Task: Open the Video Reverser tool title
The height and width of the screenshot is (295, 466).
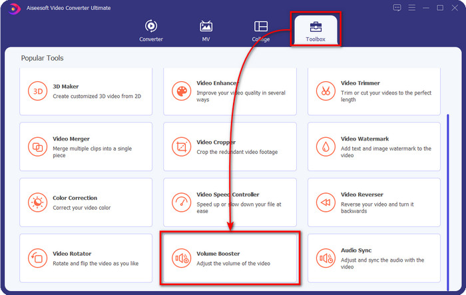Action: pos(362,194)
